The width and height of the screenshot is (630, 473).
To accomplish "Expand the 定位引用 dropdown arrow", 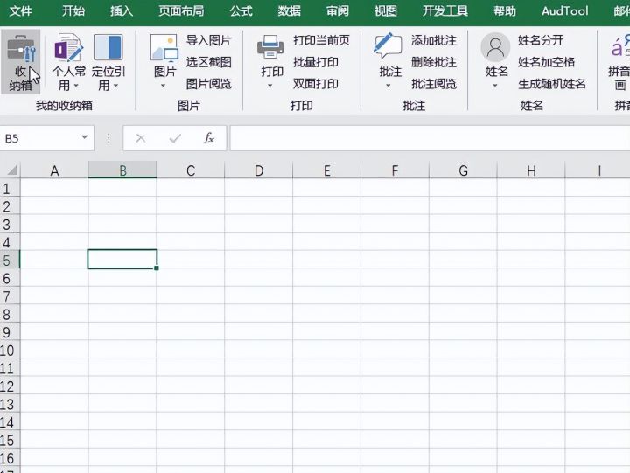I will tap(115, 86).
